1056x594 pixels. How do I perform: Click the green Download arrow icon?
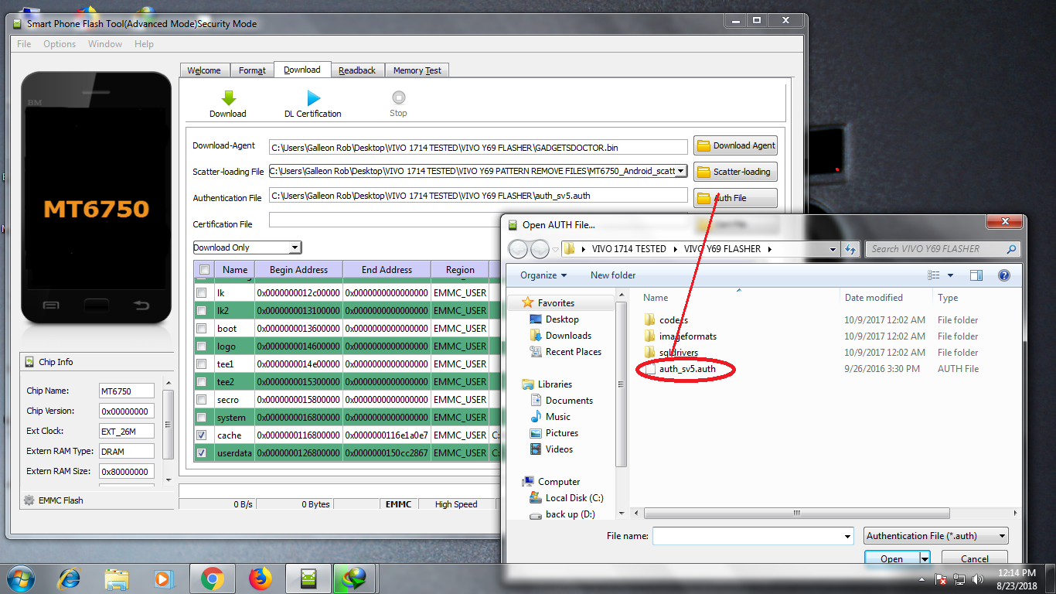coord(228,98)
